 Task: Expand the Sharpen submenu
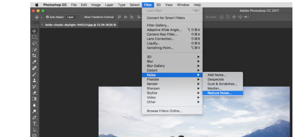click(172, 88)
